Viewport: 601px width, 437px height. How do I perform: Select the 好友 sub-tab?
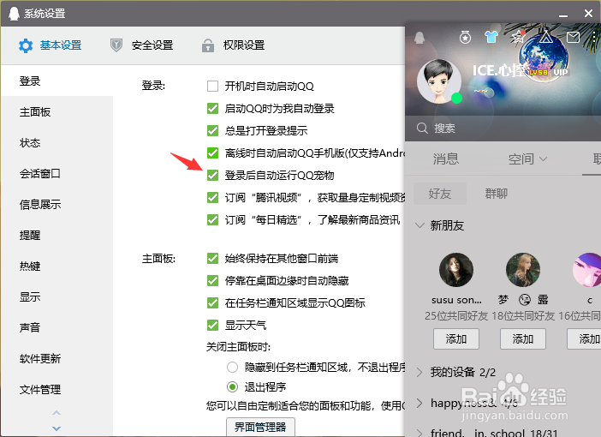(440, 194)
